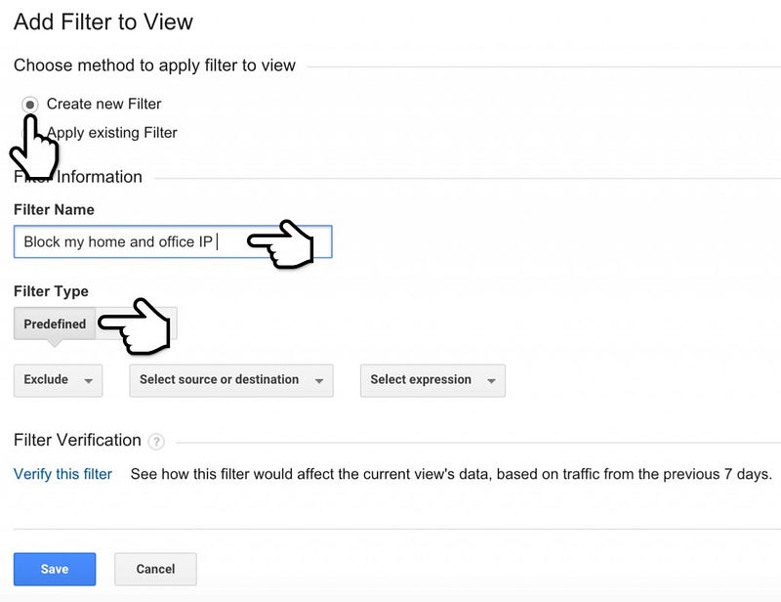The width and height of the screenshot is (781, 602).
Task: Select the Create new Filter radio button
Action: pos(30,105)
